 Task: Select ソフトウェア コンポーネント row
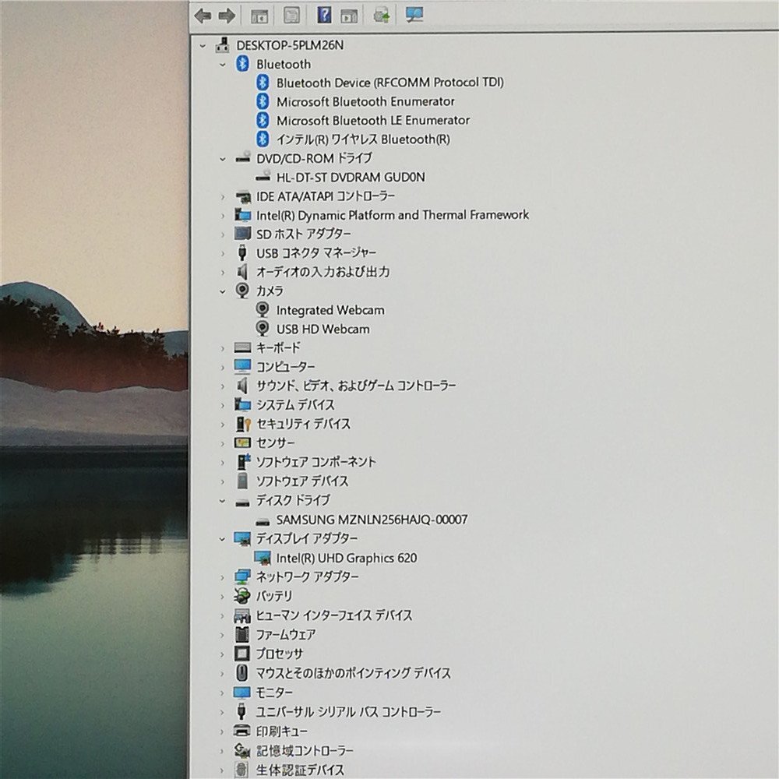[316, 462]
